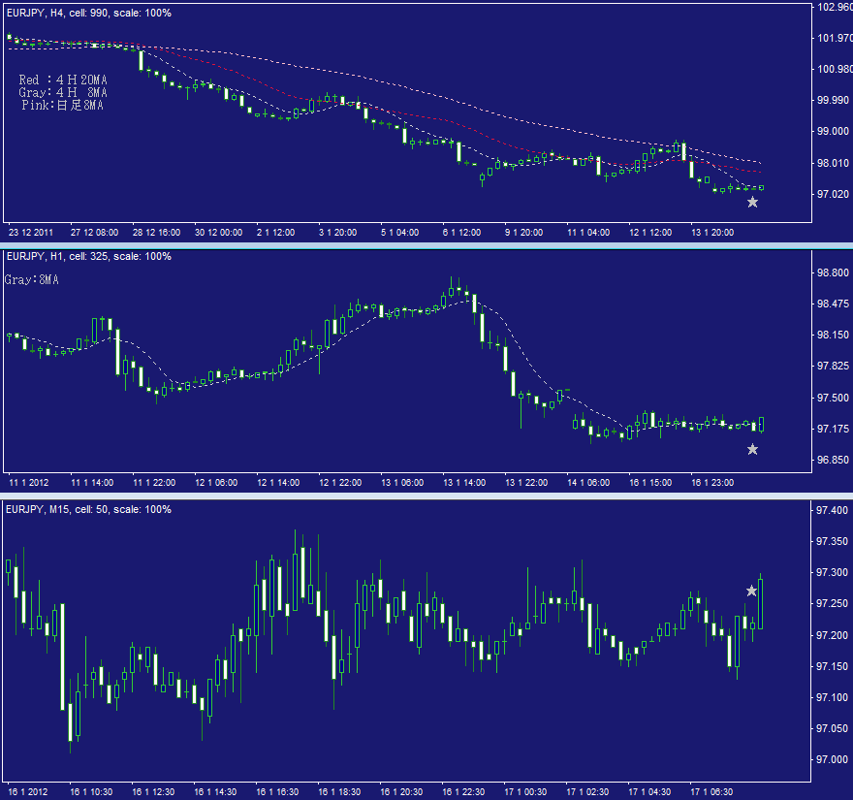Click the '2 1 12:00' time label
The height and width of the screenshot is (800, 853).
(x=276, y=233)
